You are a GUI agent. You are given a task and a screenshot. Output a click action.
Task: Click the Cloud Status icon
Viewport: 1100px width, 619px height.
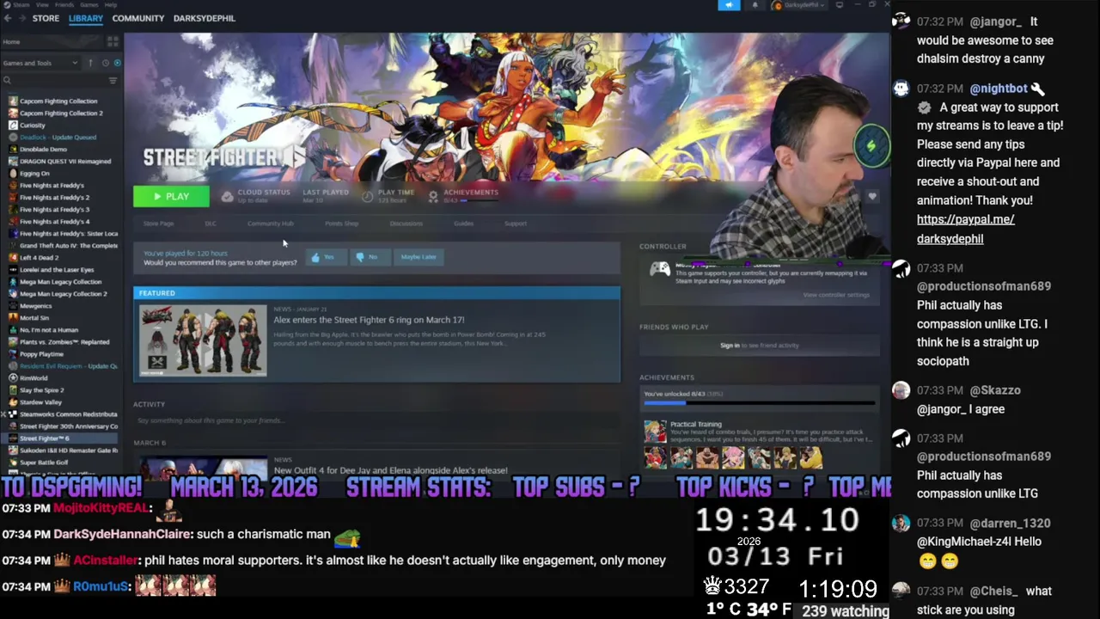(x=227, y=197)
